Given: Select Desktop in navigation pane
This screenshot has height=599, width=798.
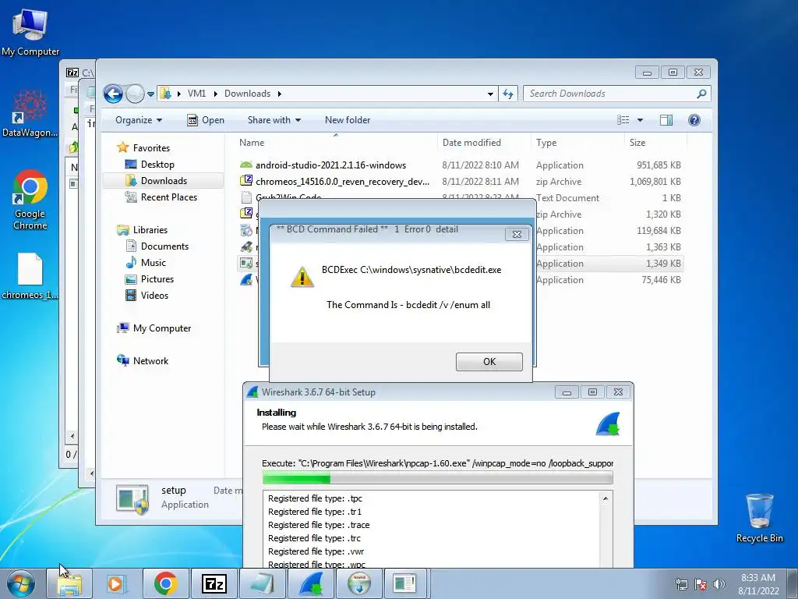Looking at the screenshot, I should [157, 165].
